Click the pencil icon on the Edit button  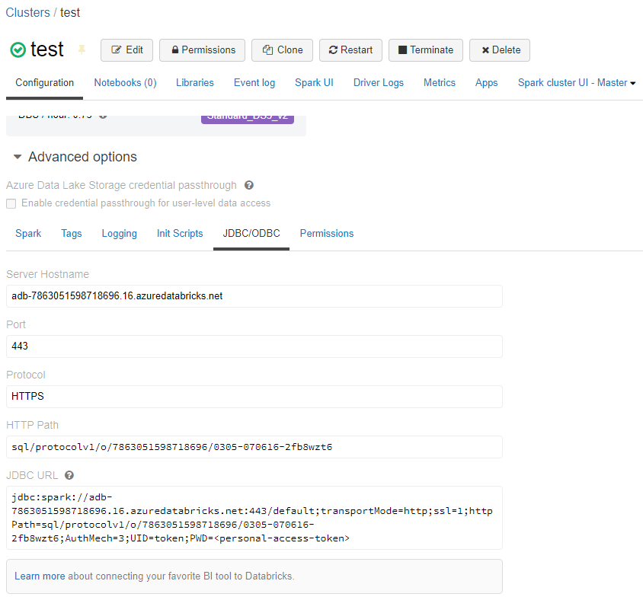pos(116,49)
